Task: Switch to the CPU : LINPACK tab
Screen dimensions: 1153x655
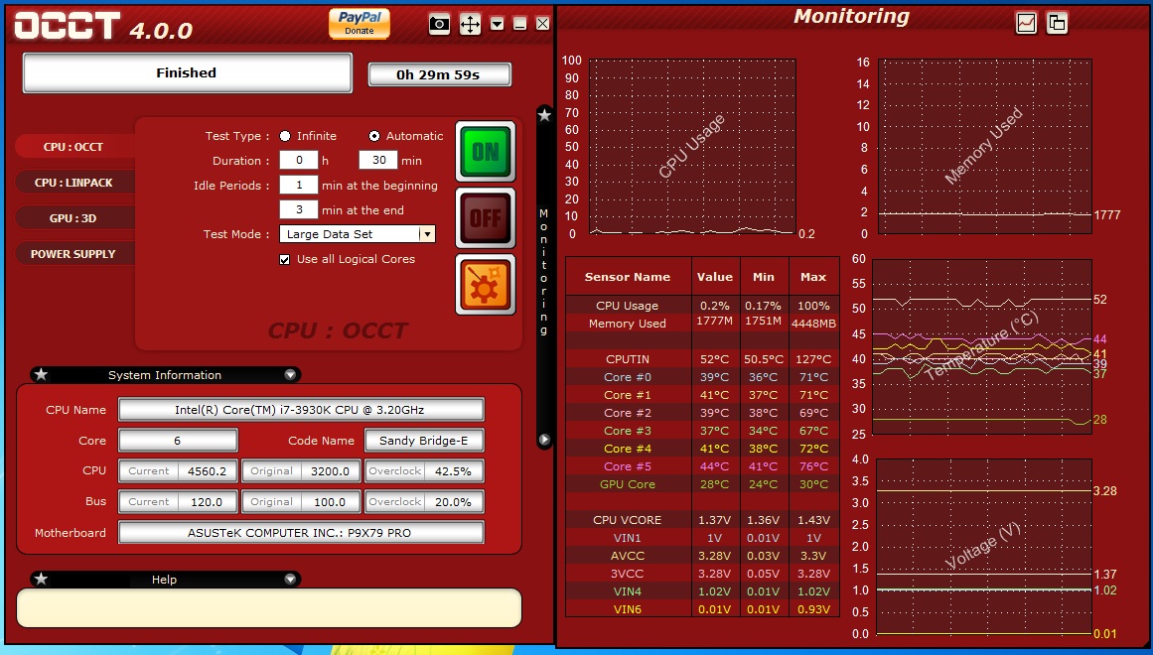Action: 73,183
